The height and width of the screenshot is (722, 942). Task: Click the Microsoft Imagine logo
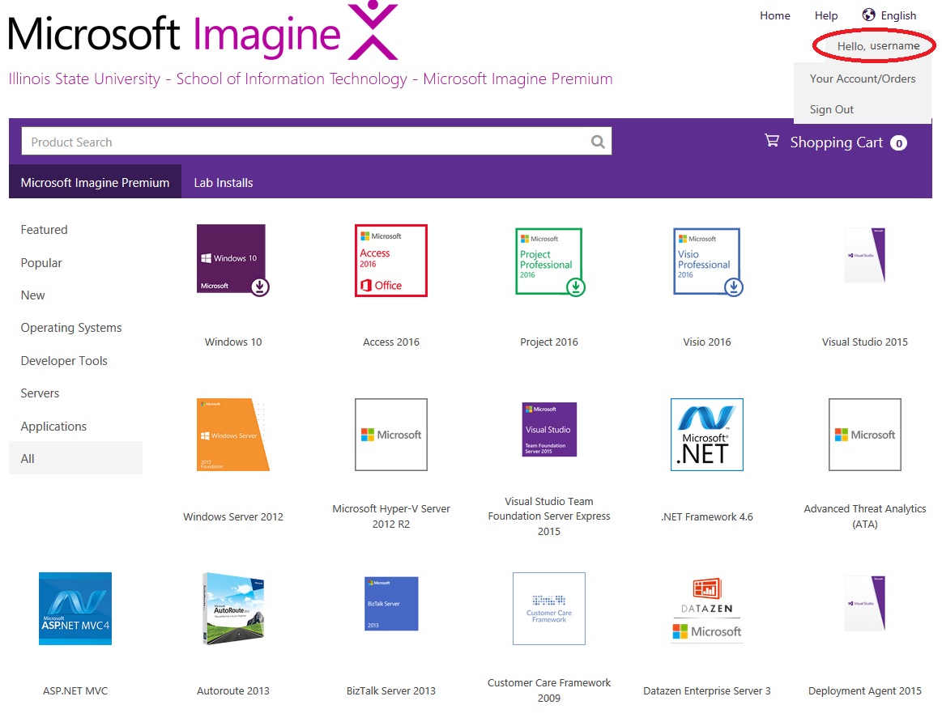click(x=203, y=32)
